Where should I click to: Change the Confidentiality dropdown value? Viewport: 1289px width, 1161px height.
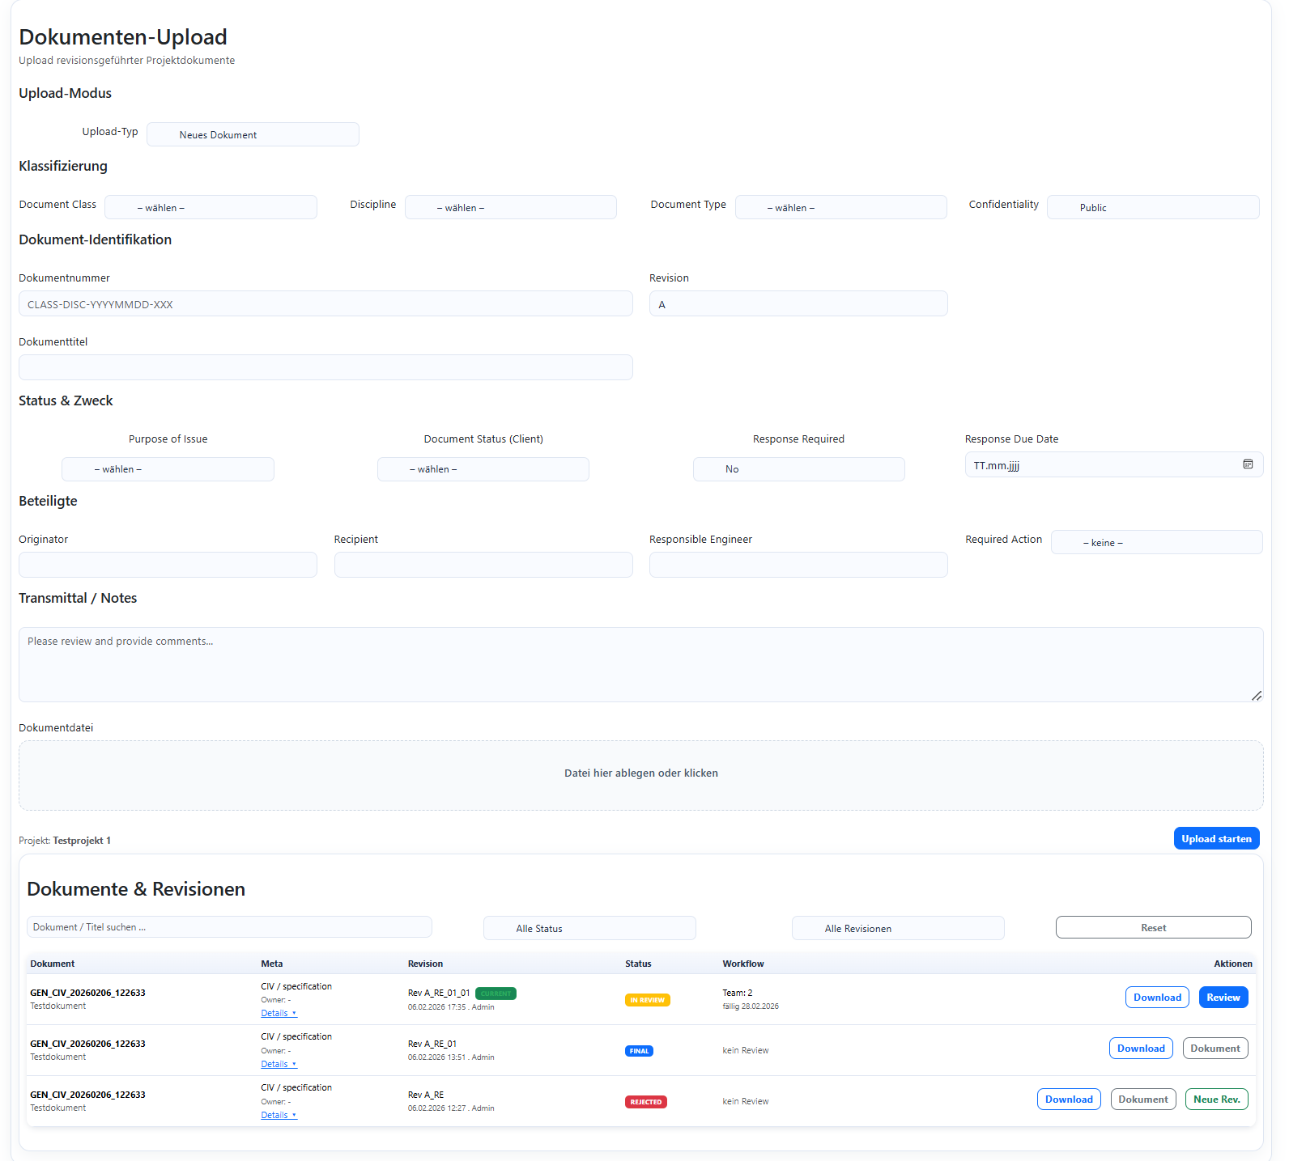pyautogui.click(x=1152, y=208)
